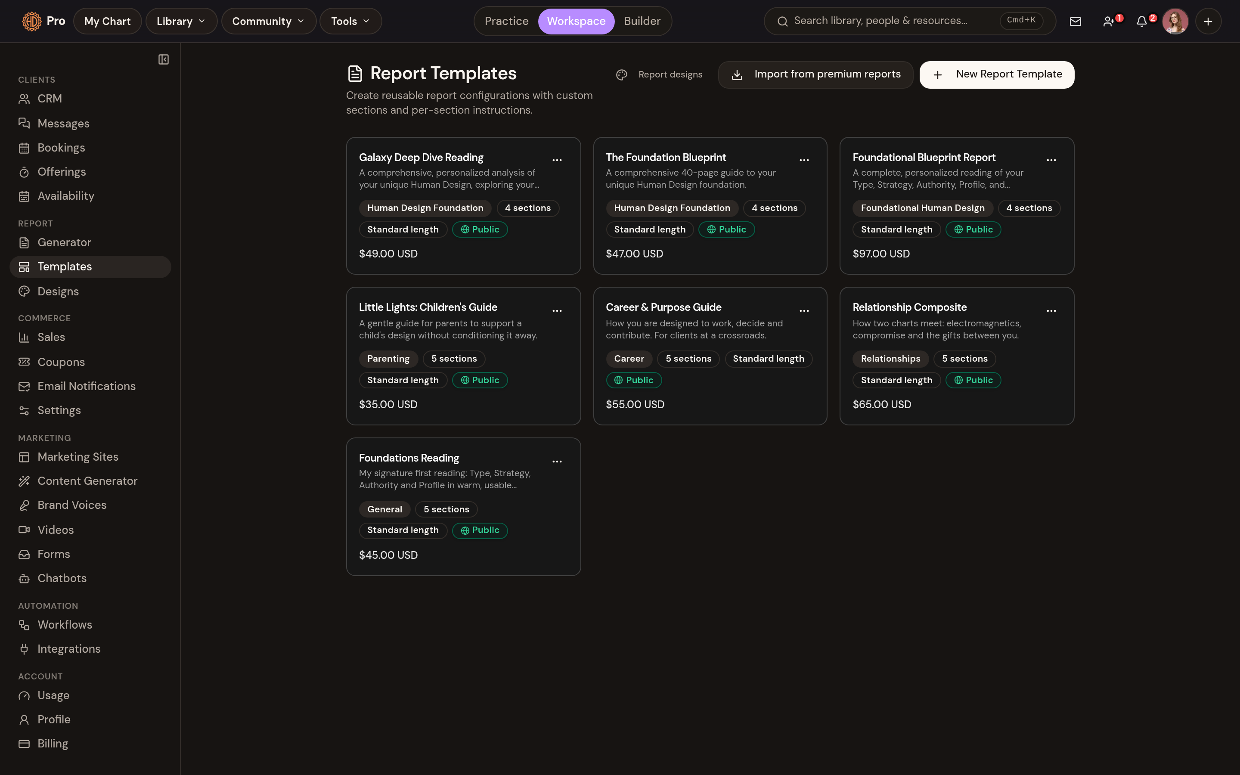Expand the Library dropdown

point(181,21)
